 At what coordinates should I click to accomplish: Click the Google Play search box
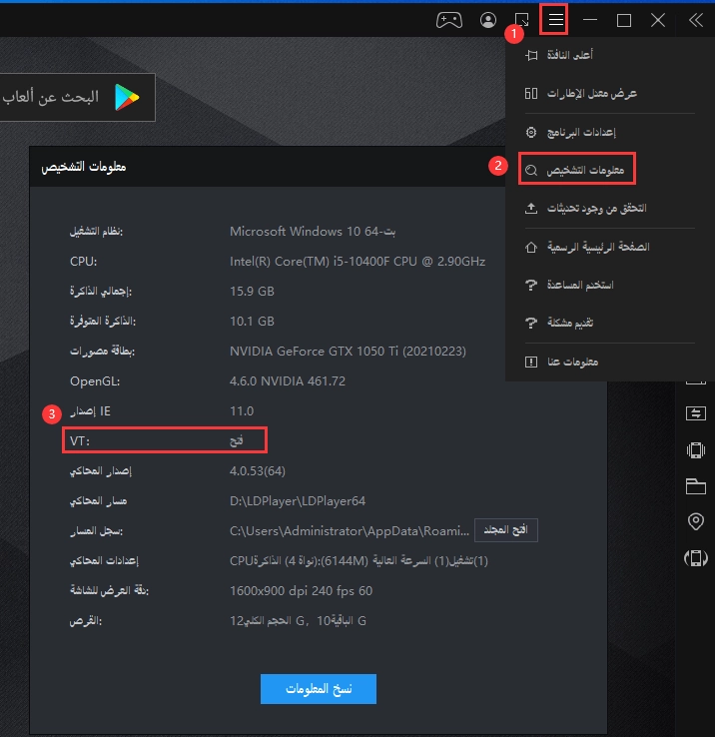[77, 97]
